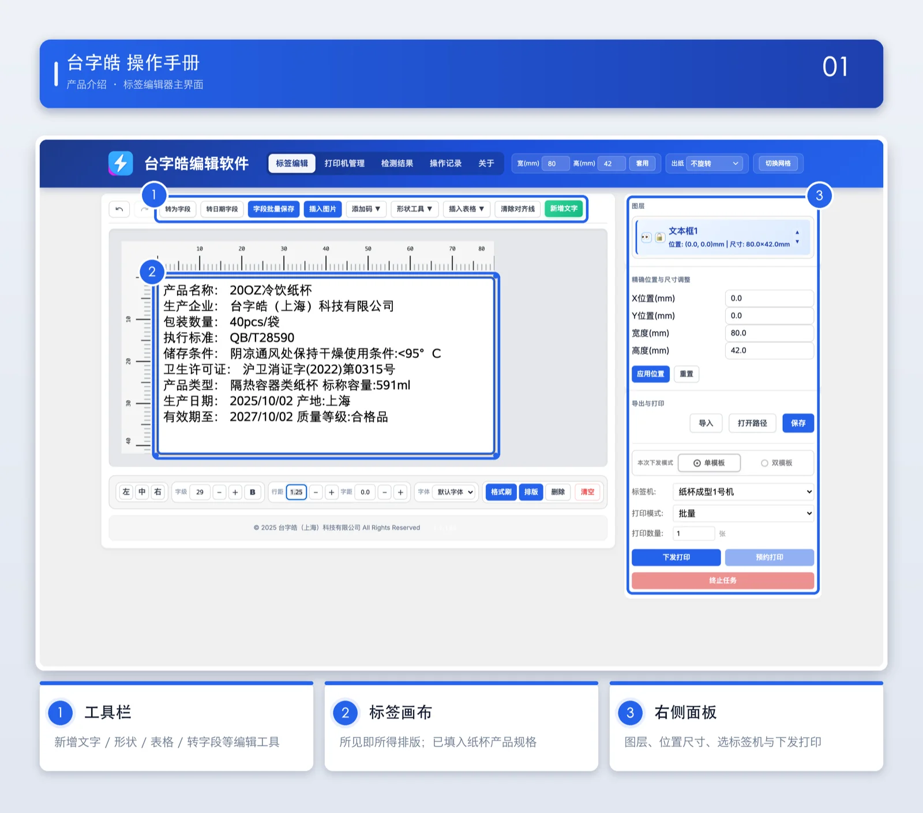Click 下发打印 button
This screenshot has width=923, height=813.
pyautogui.click(x=676, y=558)
